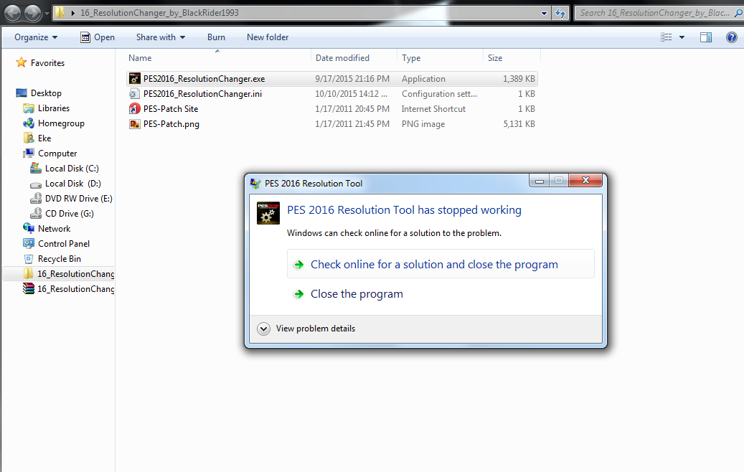Close the PES 2016 Resolution Tool dialog
Viewport: 744px width, 472px height.
point(585,180)
